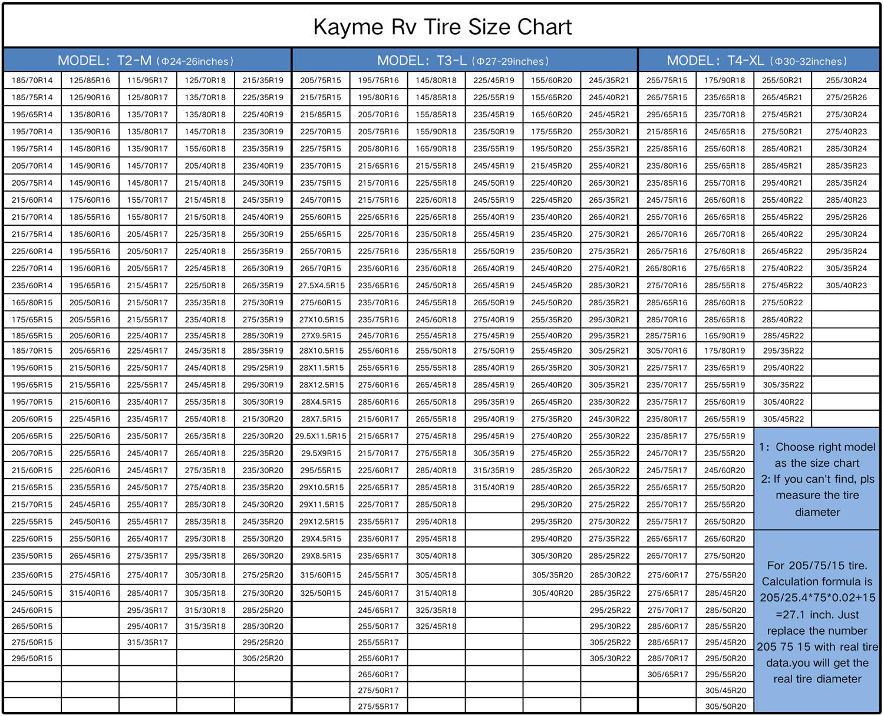
Task: Pick the 29.5X11.5R15 tire size entry
Action: coord(321,436)
